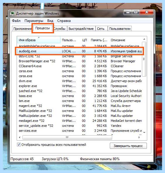165x173 pixels.
Task: Click the Java Update Scheduler description
Action: 126,91
